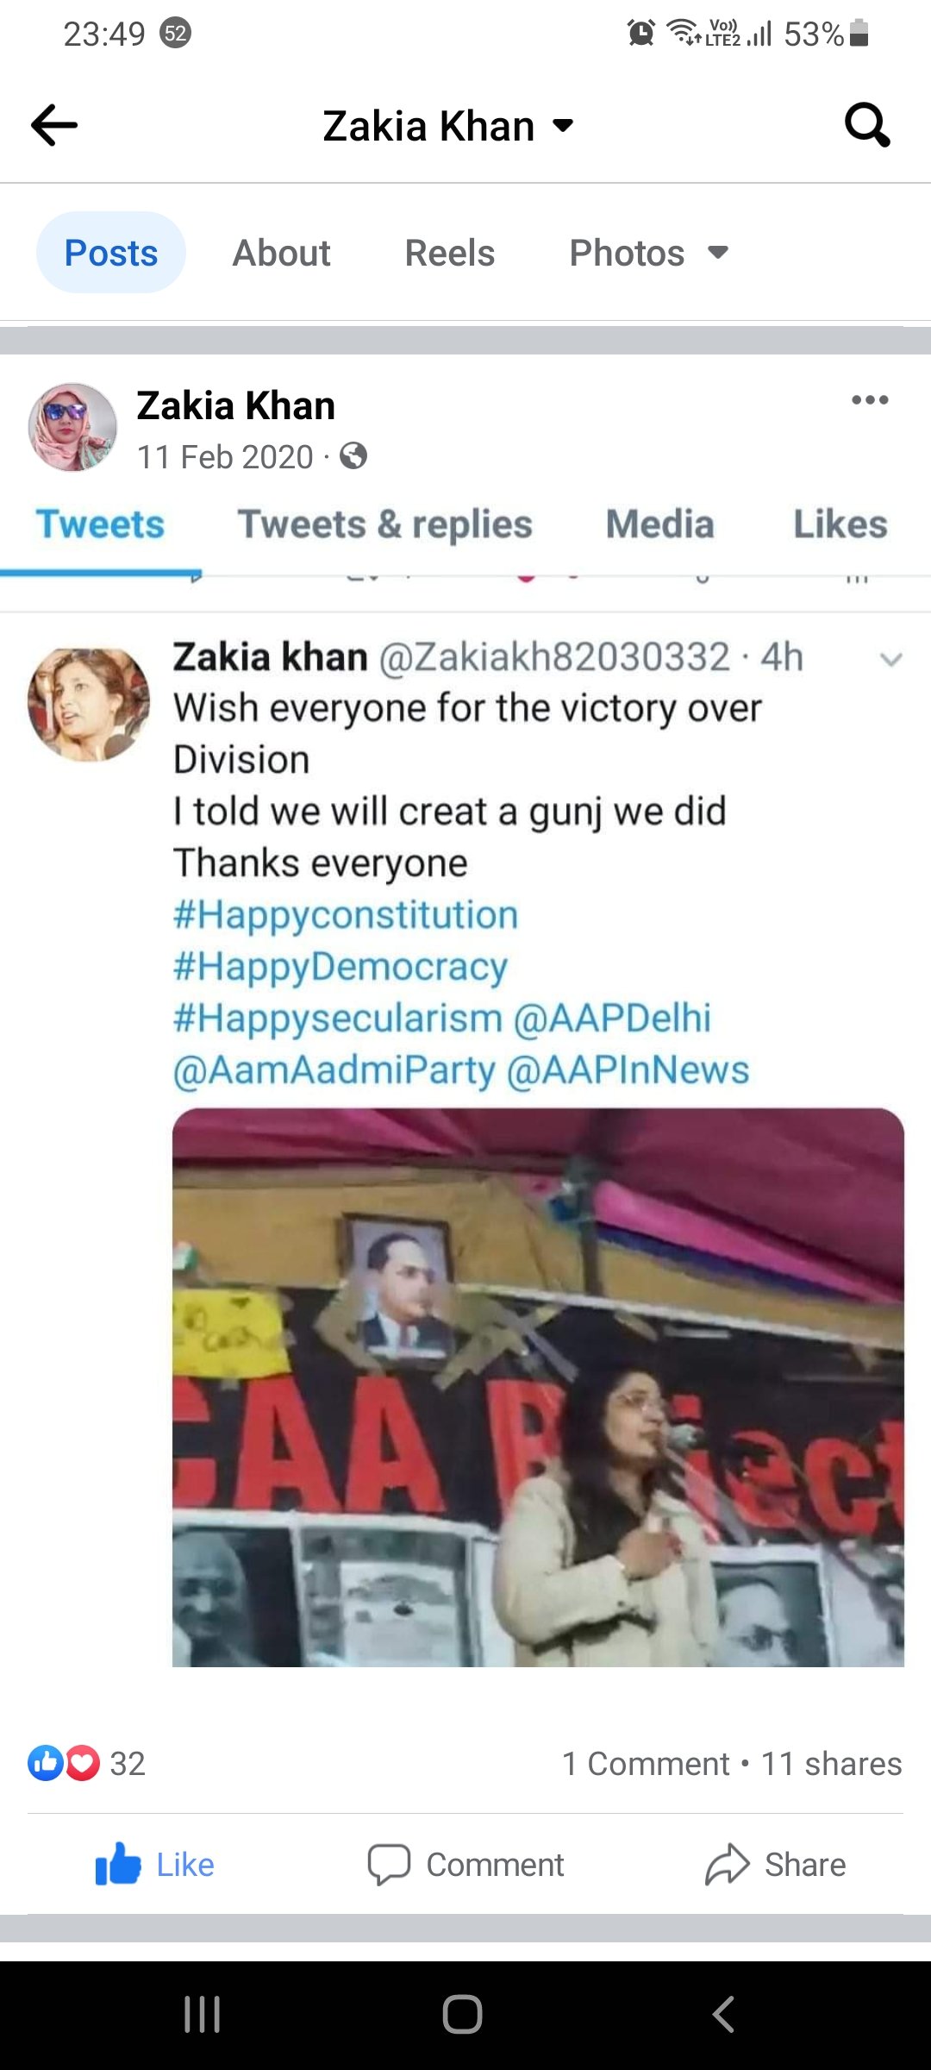The width and height of the screenshot is (931, 2070).
Task: View the 11 shares link
Action: point(831,1765)
